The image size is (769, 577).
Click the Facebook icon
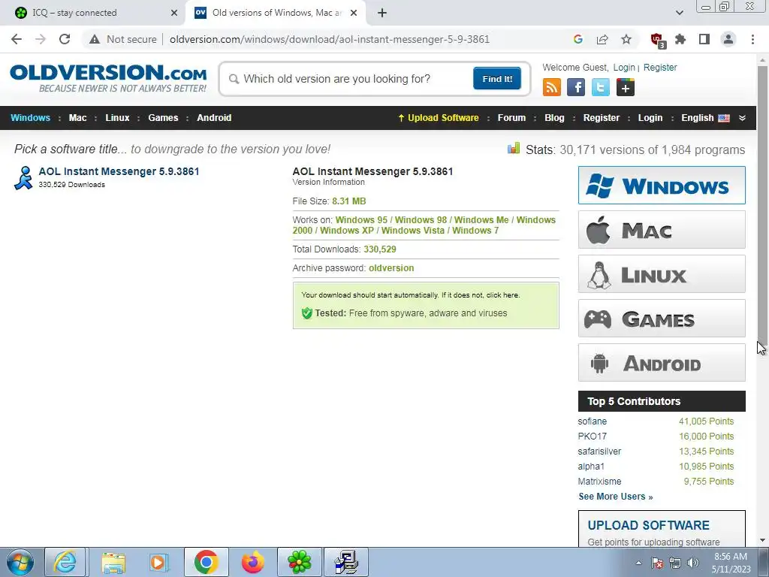click(576, 87)
